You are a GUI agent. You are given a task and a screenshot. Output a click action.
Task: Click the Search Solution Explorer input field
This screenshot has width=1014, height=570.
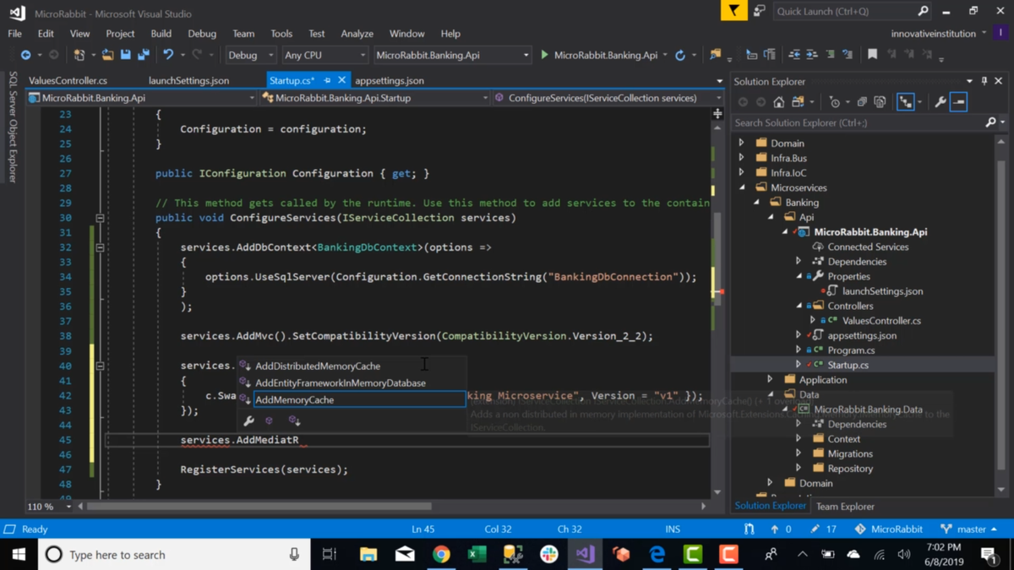coord(860,122)
